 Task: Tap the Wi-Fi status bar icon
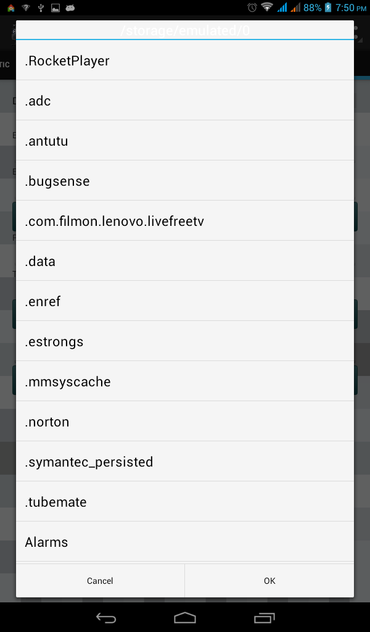(267, 7)
